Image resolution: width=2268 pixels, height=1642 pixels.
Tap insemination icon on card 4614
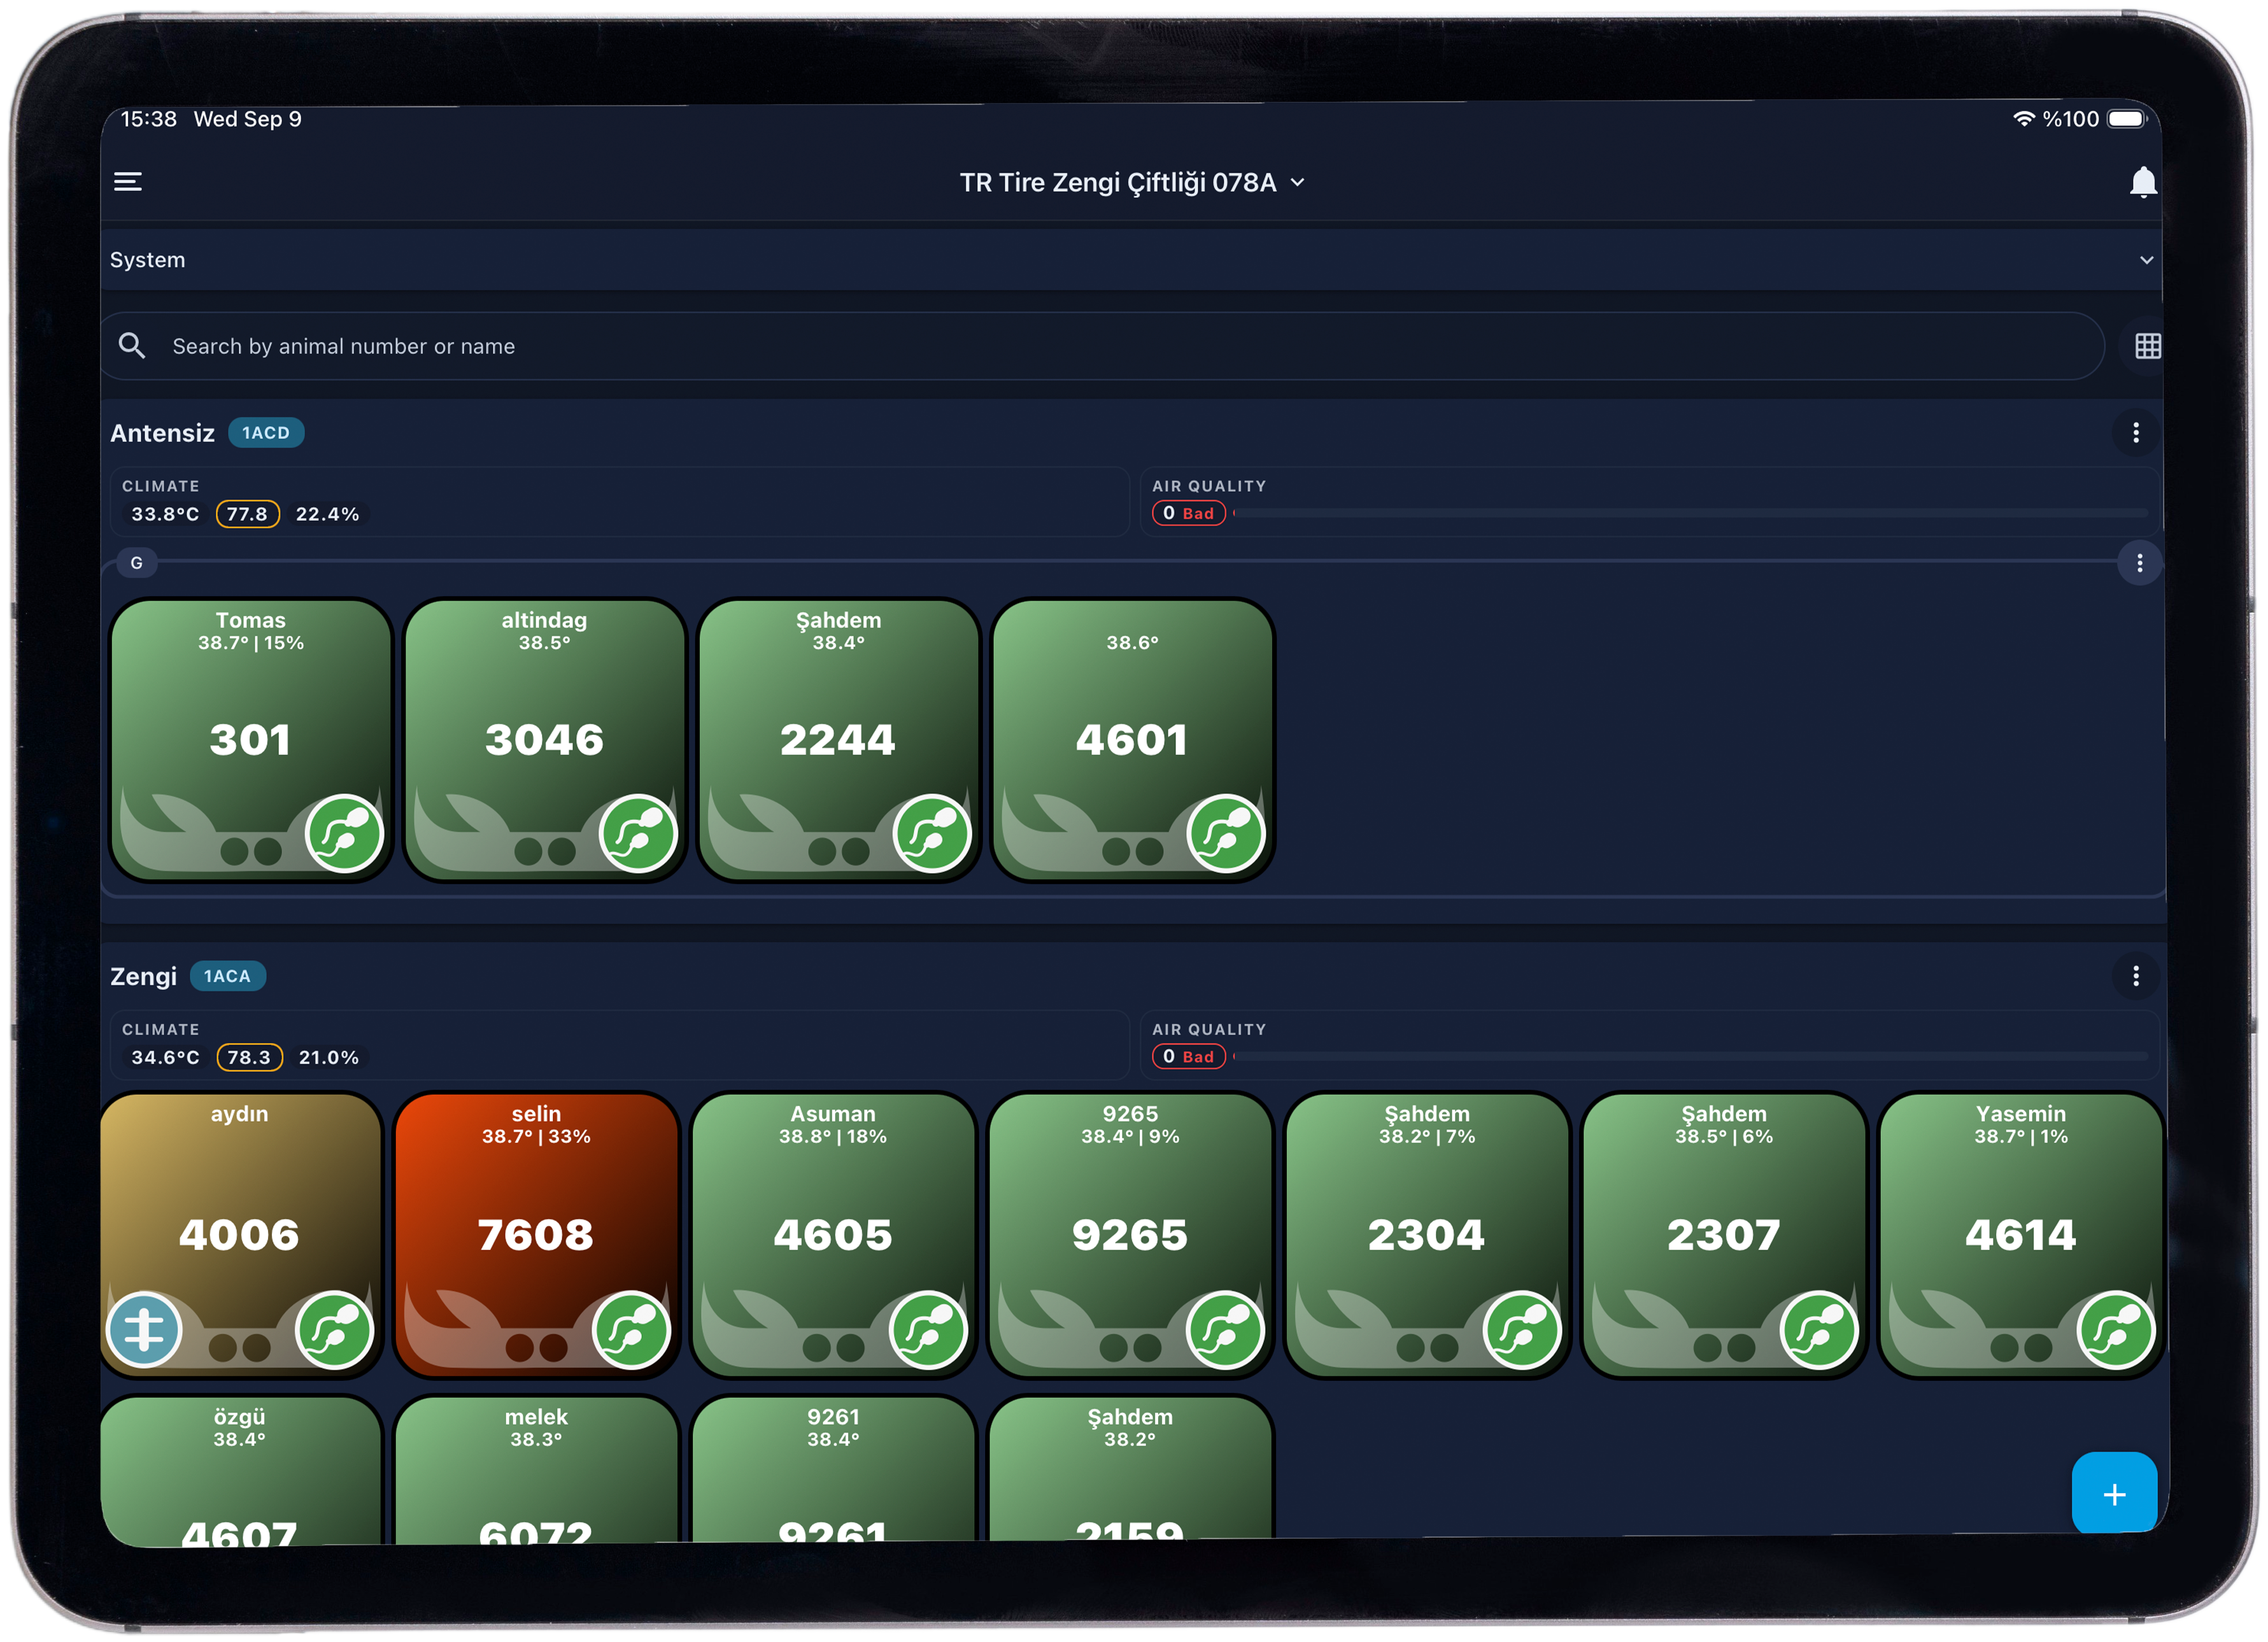2116,1330
